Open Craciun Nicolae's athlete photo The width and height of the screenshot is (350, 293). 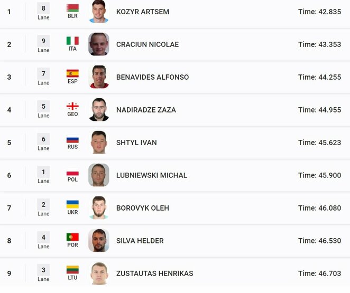(x=99, y=44)
